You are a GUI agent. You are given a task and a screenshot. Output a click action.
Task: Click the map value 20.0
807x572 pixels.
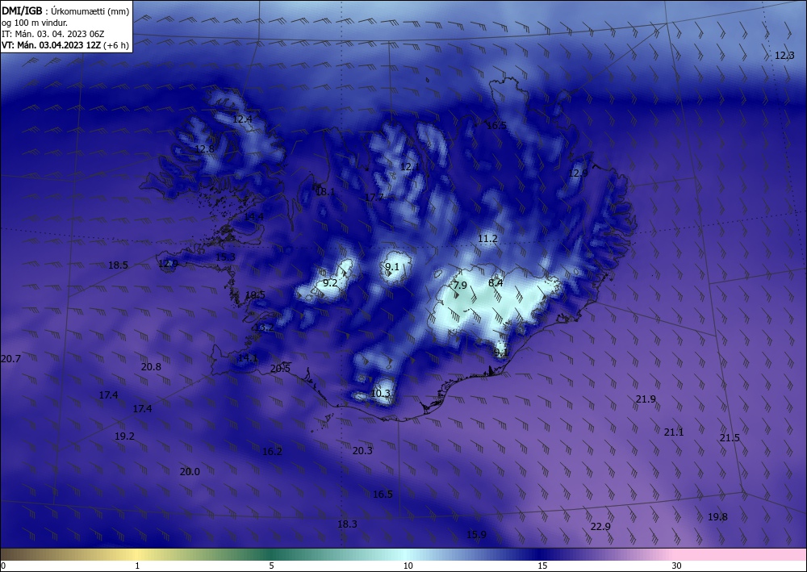click(x=190, y=472)
